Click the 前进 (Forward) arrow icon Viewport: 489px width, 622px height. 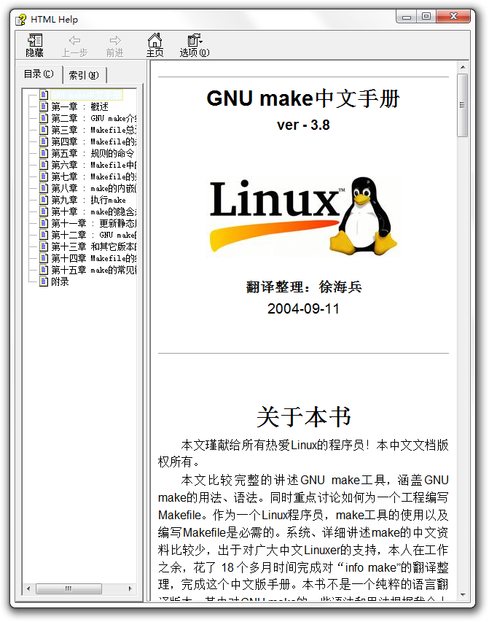pos(115,40)
